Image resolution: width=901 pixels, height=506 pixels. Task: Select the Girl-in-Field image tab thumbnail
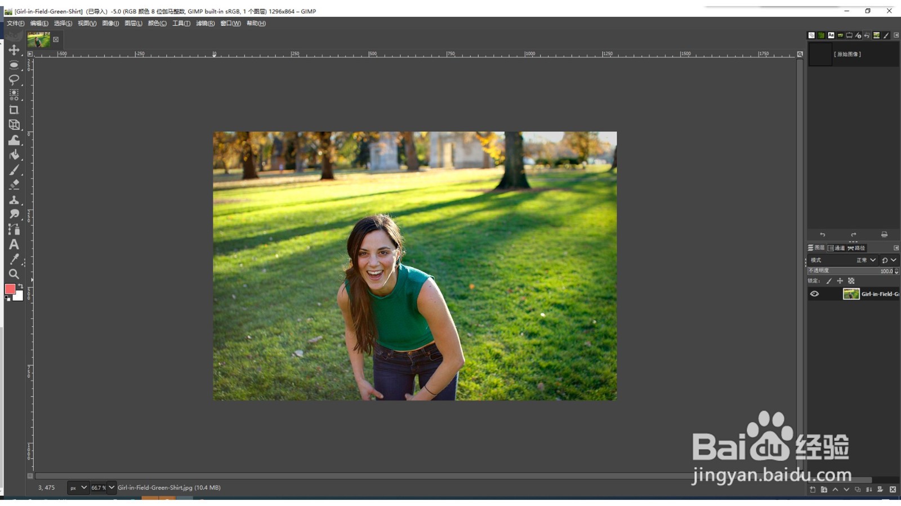39,39
